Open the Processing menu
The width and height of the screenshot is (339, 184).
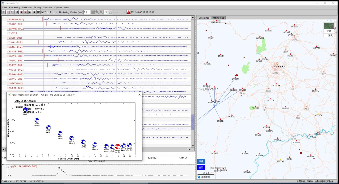coord(15,7)
